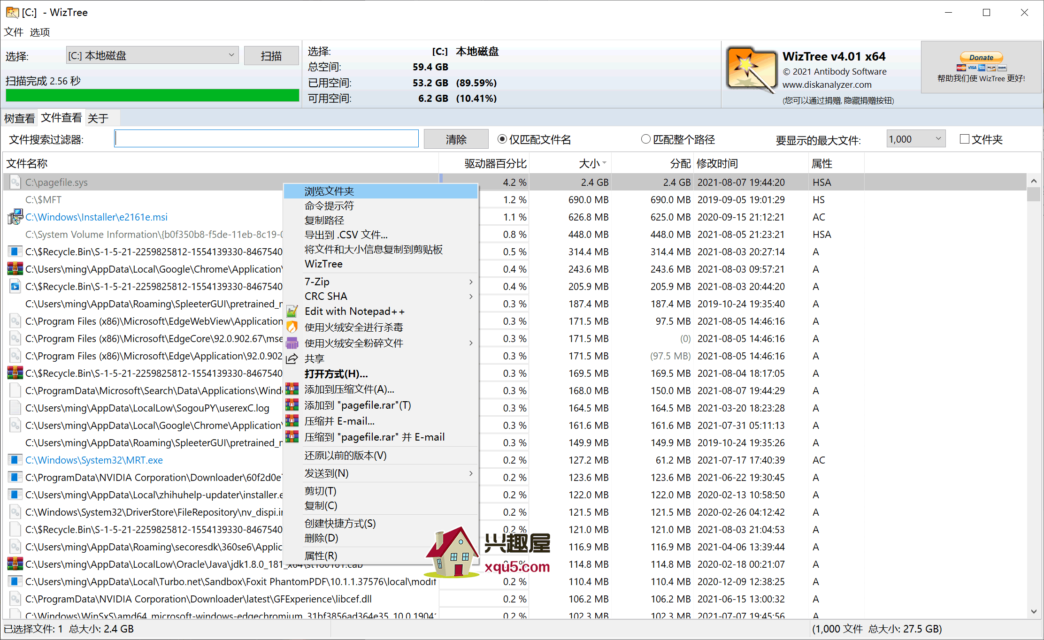Open www.diskanalyzer.com link

point(827,85)
